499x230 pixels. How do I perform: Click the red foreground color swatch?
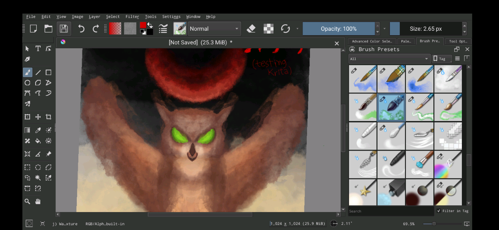(x=143, y=25)
